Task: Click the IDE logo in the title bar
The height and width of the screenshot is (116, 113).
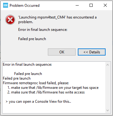Action: tap(6, 5)
